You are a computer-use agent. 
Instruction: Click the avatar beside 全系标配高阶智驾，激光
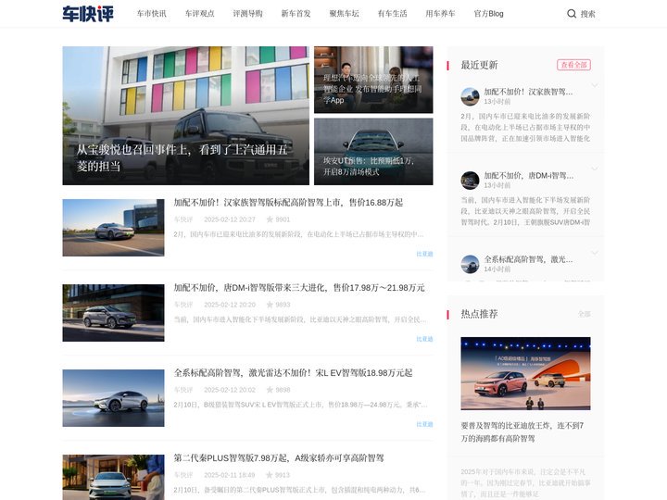tap(470, 264)
